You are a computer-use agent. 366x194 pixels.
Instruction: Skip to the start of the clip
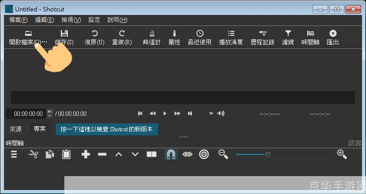[x=140, y=113]
